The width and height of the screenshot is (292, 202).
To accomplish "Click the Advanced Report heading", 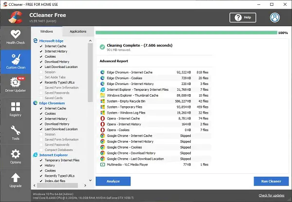I will click(114, 61).
